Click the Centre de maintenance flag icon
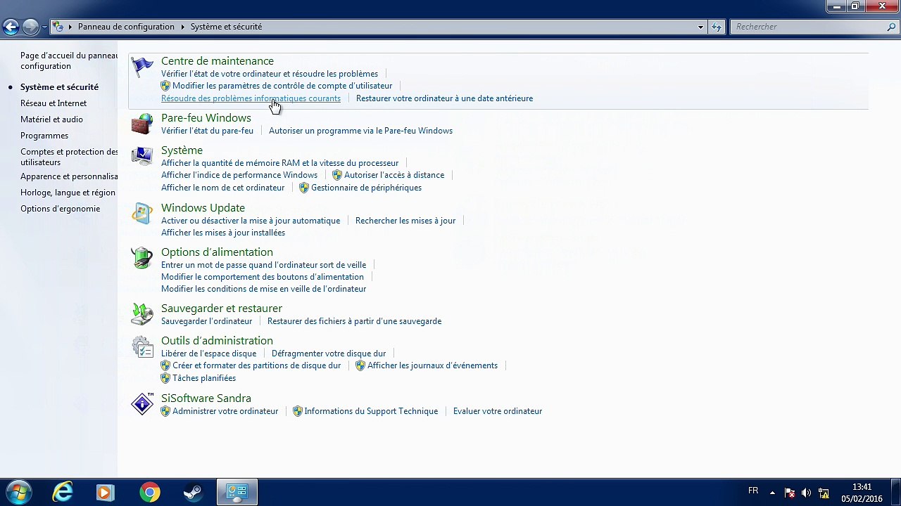Image resolution: width=901 pixels, height=506 pixels. click(x=142, y=67)
